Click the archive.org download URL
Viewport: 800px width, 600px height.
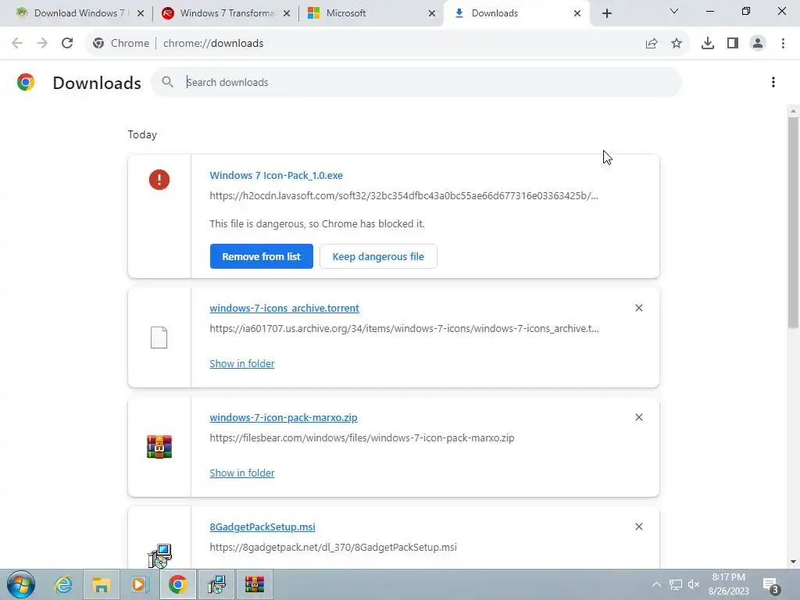tap(404, 329)
